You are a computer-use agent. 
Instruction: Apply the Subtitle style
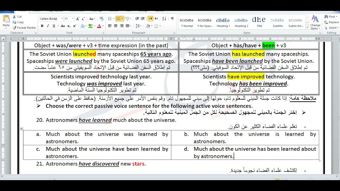click(x=278, y=23)
